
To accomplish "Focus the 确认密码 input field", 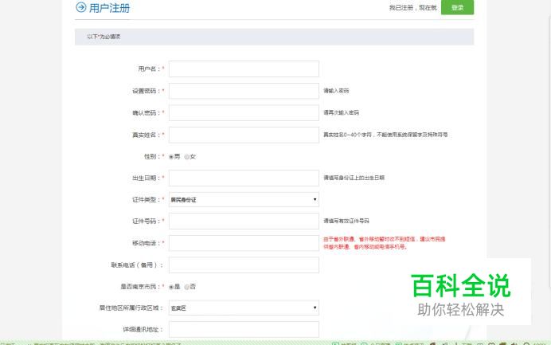I will click(x=244, y=113).
